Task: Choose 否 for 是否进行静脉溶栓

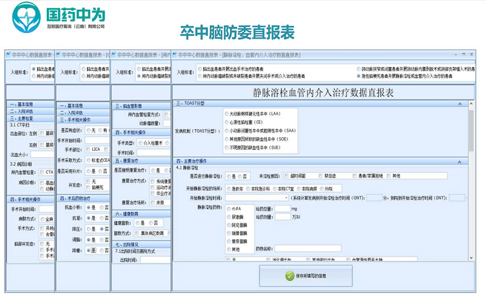Action: [240, 176]
